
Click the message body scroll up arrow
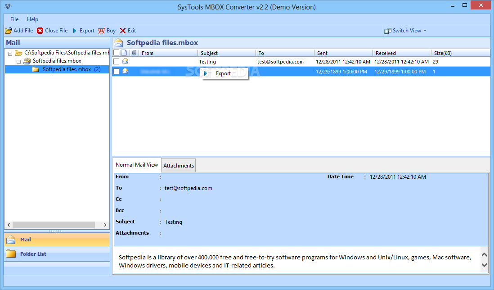[x=485, y=255]
